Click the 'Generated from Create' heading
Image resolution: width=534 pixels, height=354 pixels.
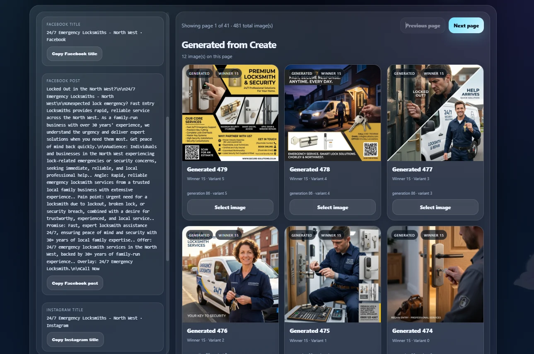pyautogui.click(x=229, y=45)
